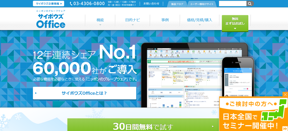Click the search magnifier icon
The image size is (288, 131).
point(250,3)
